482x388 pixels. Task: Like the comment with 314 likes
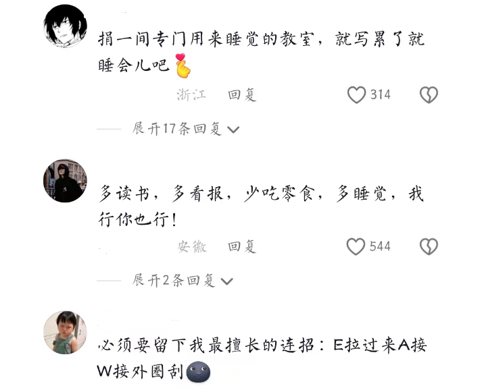point(356,94)
